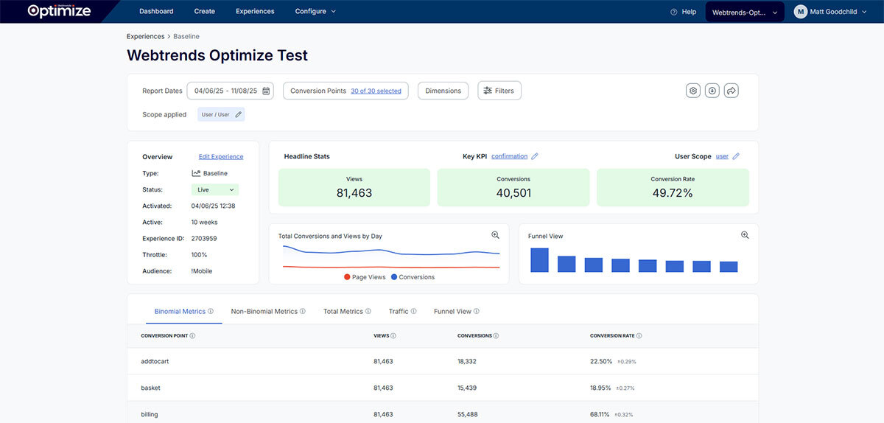Click the 18,332 conversions value

coord(467,361)
